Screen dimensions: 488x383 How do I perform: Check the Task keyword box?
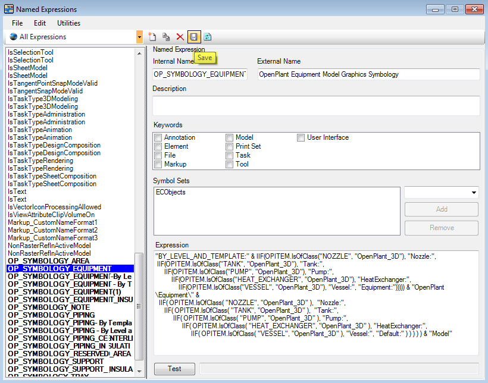point(229,156)
